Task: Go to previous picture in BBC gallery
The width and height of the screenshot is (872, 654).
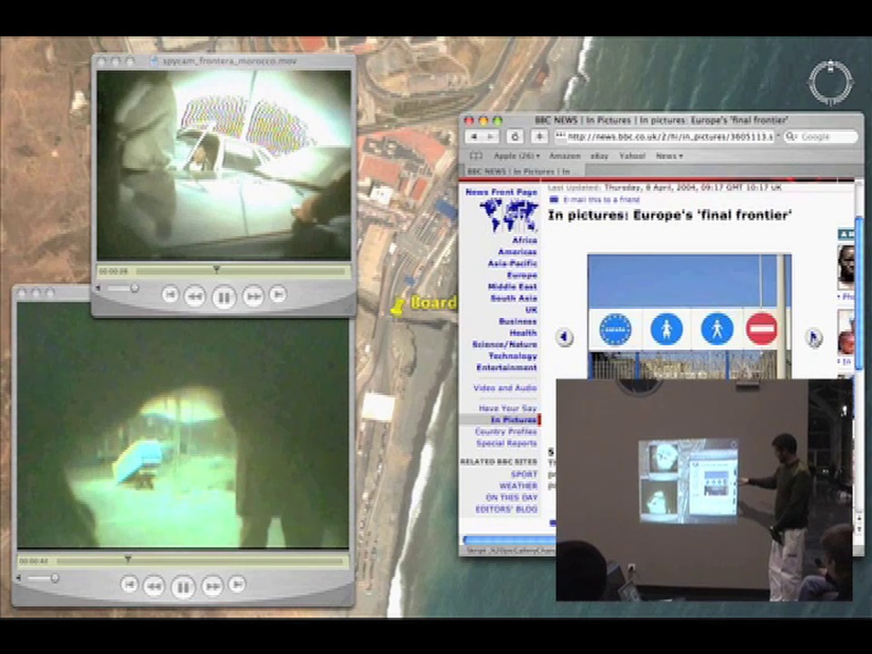Action: (x=564, y=337)
